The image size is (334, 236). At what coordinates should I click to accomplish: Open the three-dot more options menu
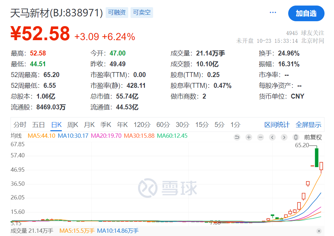[x=273, y=12]
